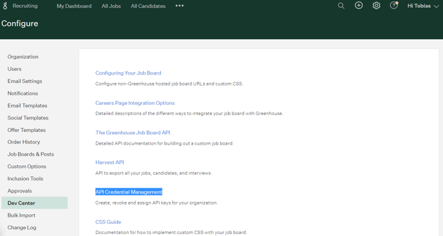Screen dimensions: 443x236
Task: Open API Credential Management link
Action: [x=129, y=192]
